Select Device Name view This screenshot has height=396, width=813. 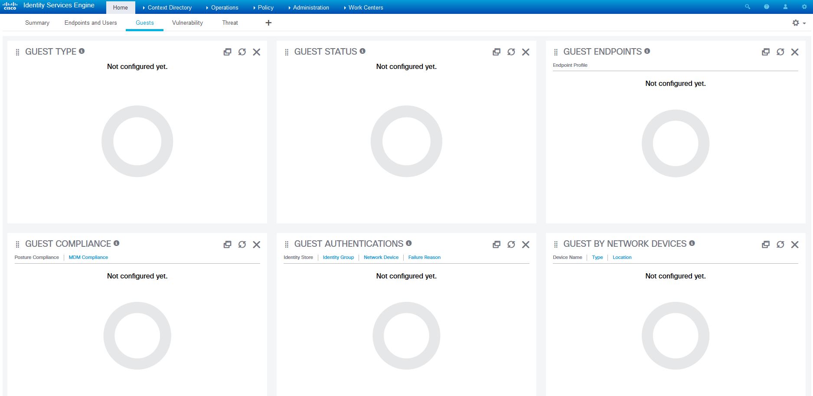pos(568,257)
